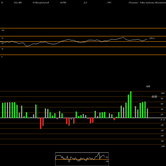Click the 'SI(TM)' header text
Screen dimensions: 166x166
pyautogui.click(x=63, y=3)
